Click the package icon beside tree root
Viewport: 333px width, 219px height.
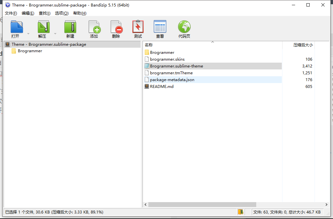coord(8,44)
